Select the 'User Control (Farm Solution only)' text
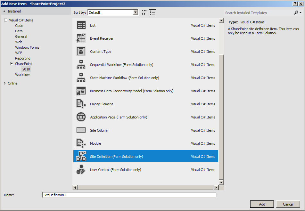Viewport: 305px width, 211px height. (x=116, y=170)
